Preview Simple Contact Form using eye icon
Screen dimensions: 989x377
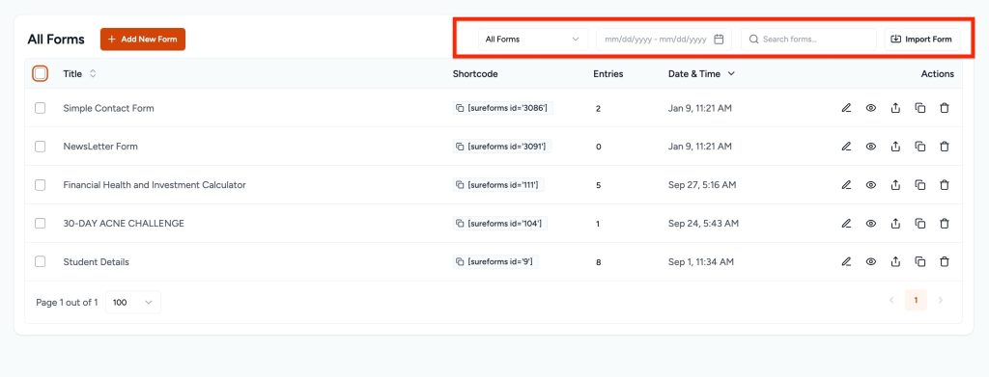[x=871, y=108]
